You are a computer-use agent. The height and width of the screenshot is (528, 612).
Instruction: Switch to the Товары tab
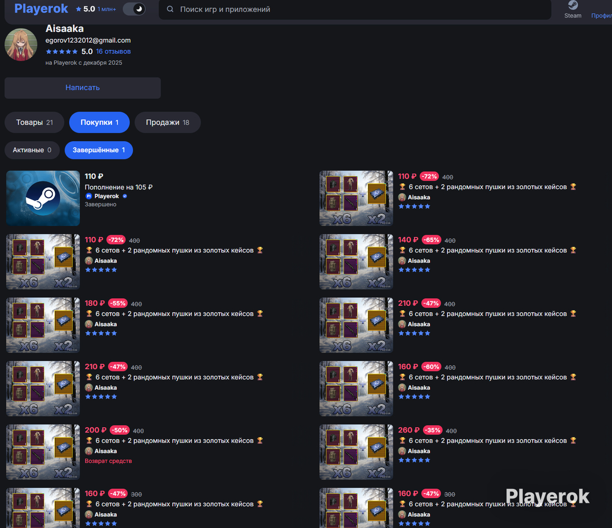(x=34, y=122)
